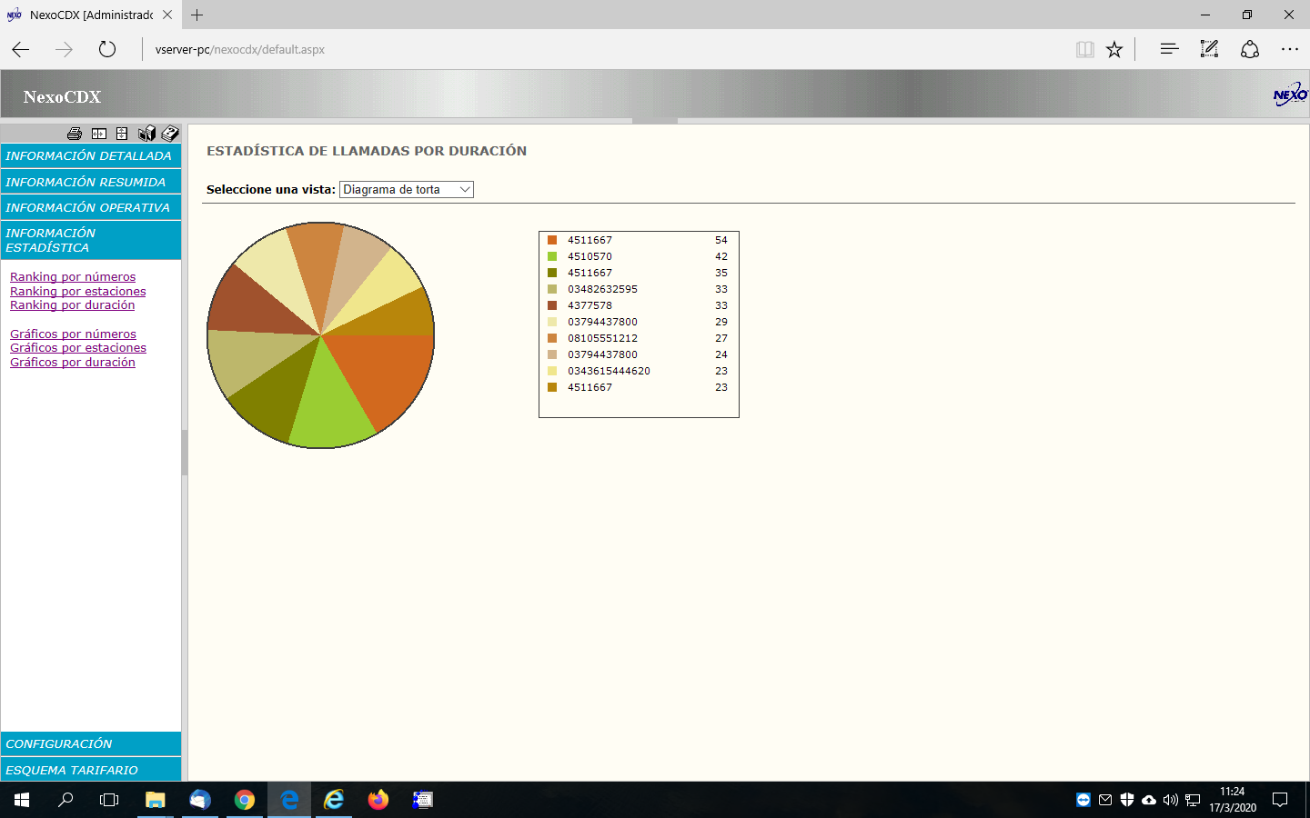This screenshot has width=1310, height=818.
Task: Click the TeamViewer tray icon
Action: coord(1083,800)
